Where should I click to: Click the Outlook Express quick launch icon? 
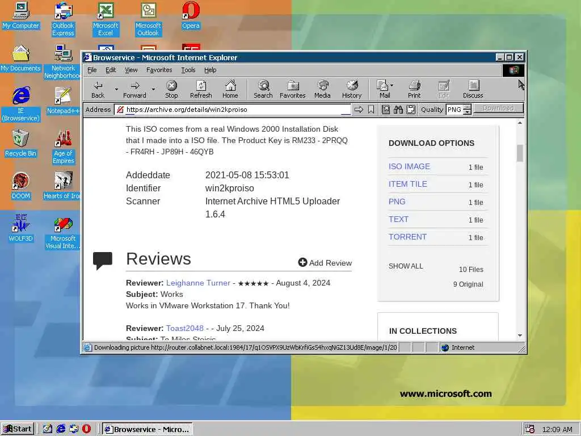coord(74,429)
